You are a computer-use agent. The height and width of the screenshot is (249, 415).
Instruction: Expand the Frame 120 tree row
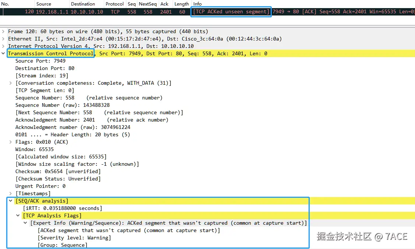tap(3, 31)
